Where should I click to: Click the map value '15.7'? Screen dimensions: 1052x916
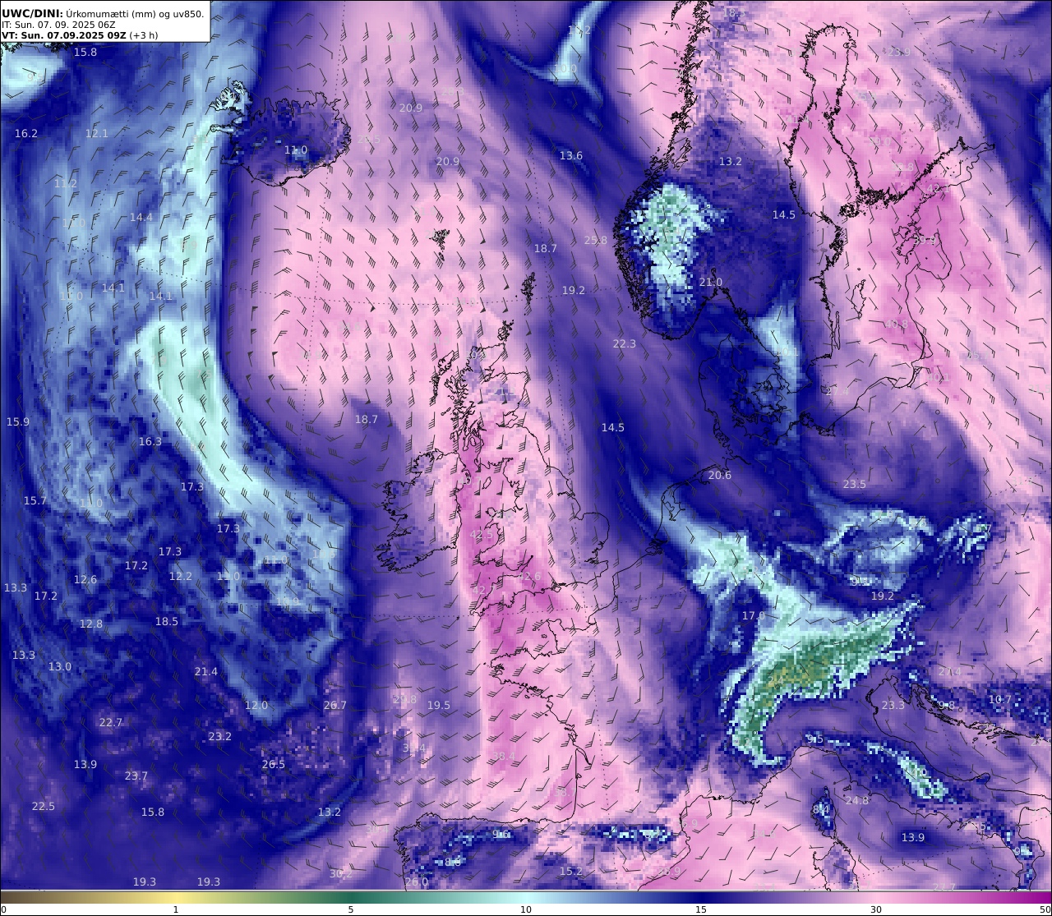[35, 500]
